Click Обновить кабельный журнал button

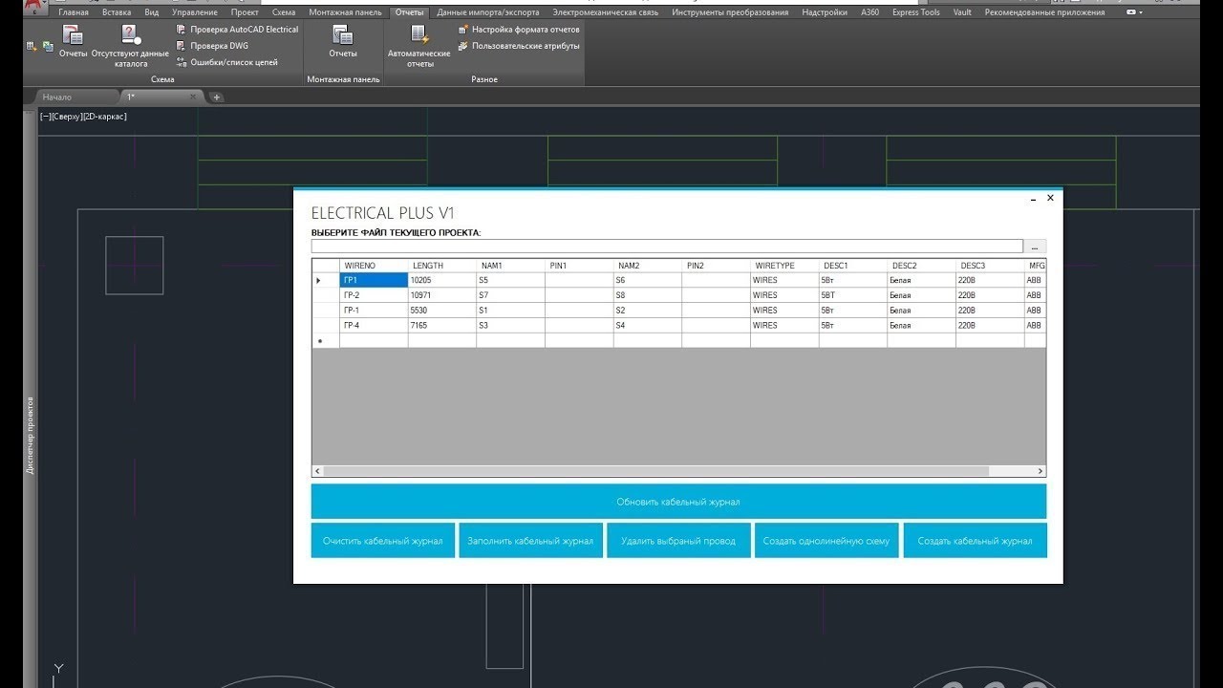coord(678,502)
